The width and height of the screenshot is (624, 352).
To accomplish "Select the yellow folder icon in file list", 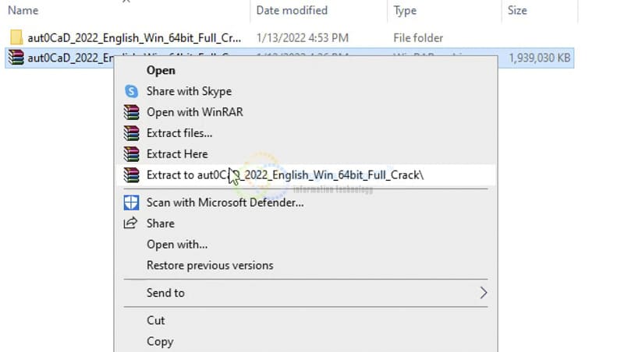I will pyautogui.click(x=16, y=37).
